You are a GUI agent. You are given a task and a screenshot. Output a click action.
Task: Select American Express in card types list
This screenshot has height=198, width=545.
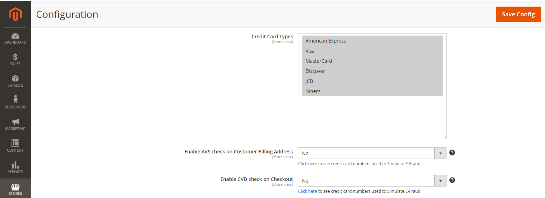326,41
